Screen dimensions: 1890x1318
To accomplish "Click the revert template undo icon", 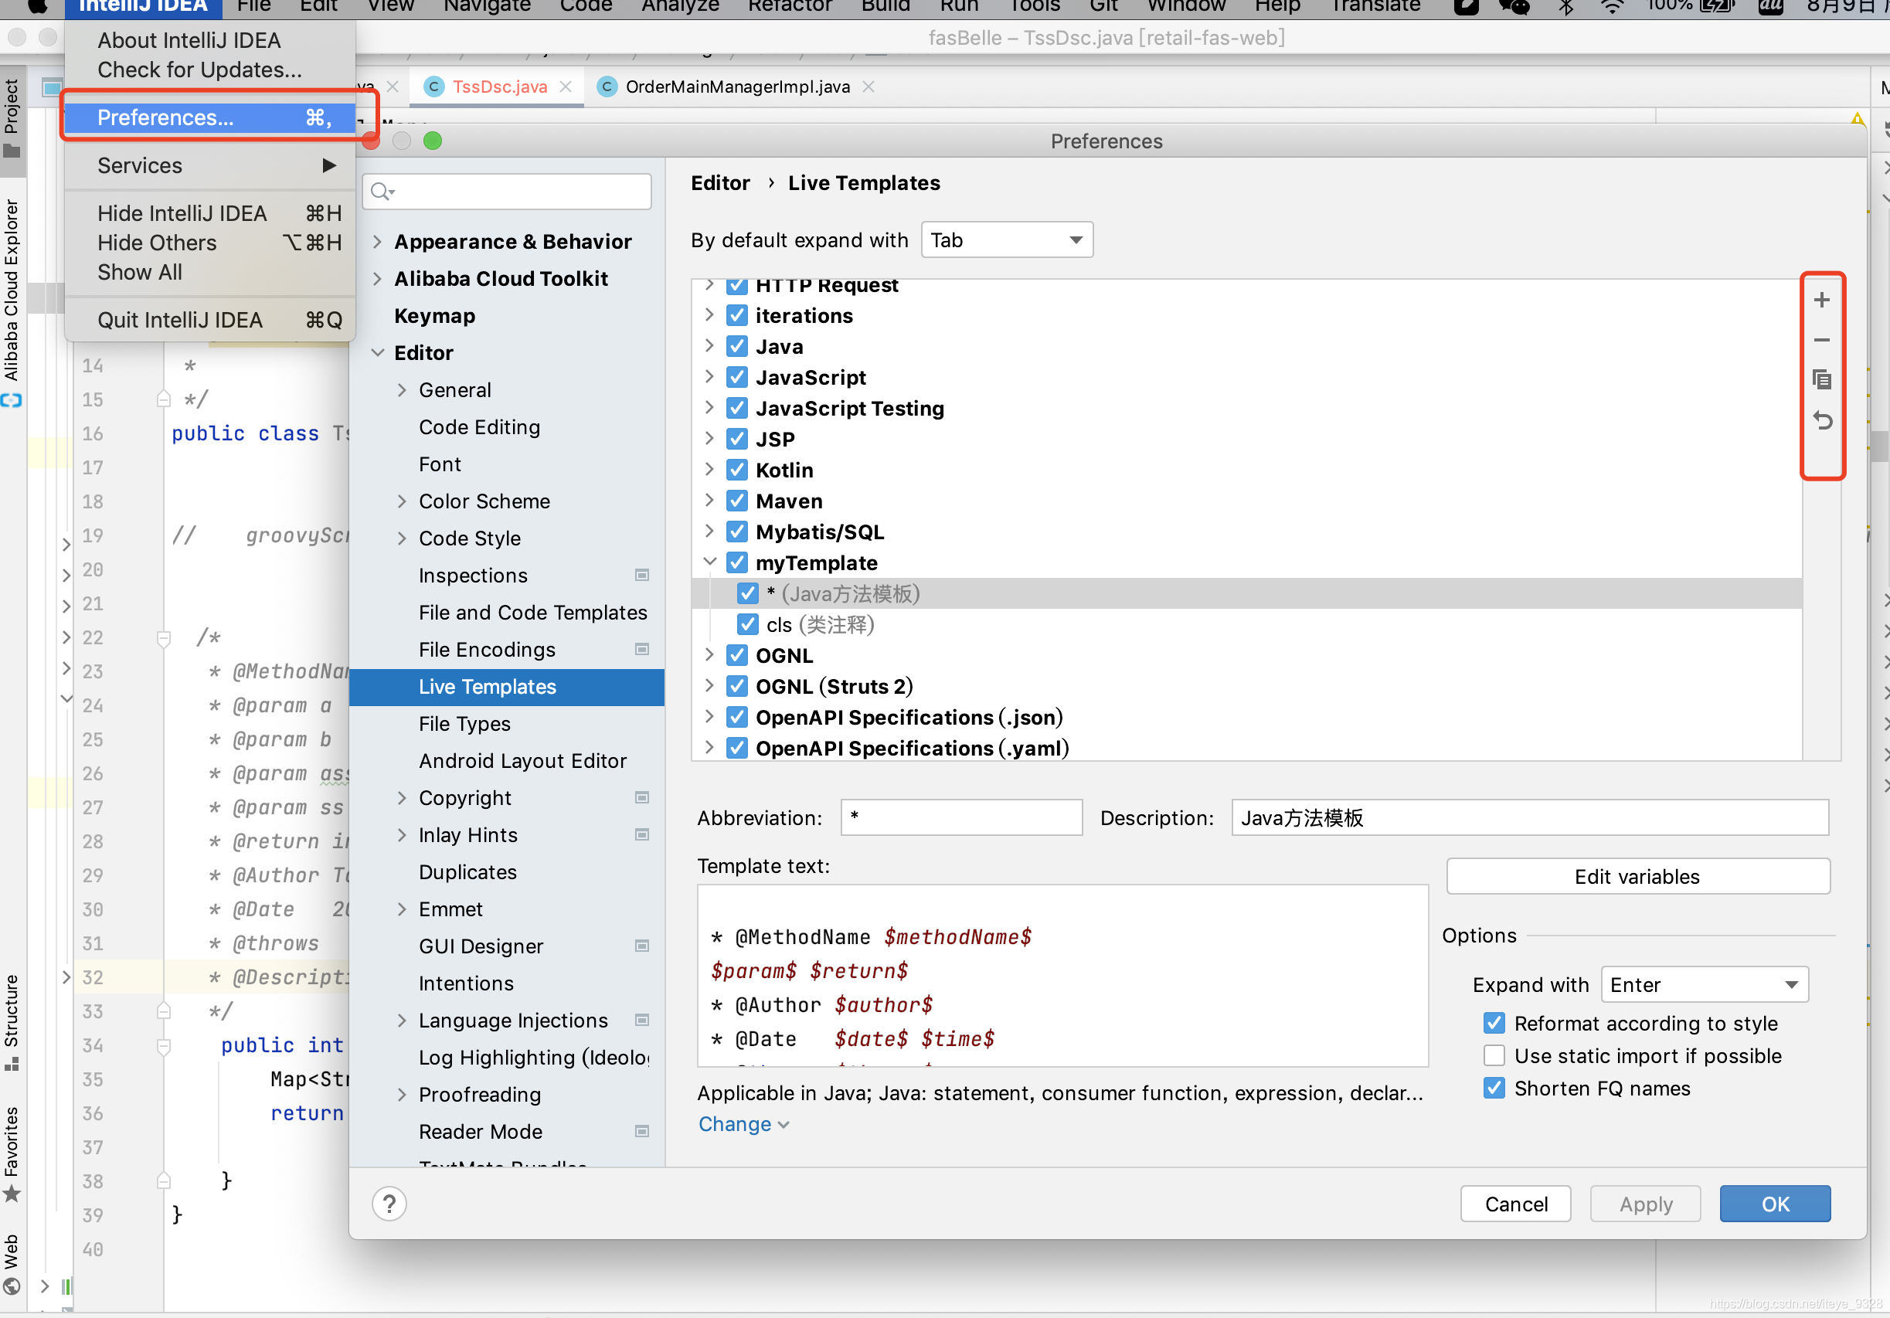I will pos(1821,421).
